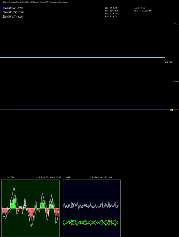Image resolution: width=179 pixels, height=237 pixels.
Task: Click the chart title mentioning MunafaSutra.com
Action: [35, 2]
